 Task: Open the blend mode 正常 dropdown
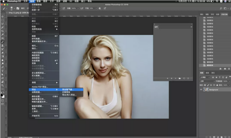[208, 81]
